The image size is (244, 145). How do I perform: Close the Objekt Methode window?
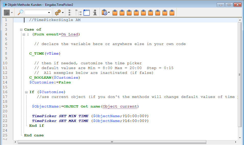pyautogui.click(x=238, y=5)
